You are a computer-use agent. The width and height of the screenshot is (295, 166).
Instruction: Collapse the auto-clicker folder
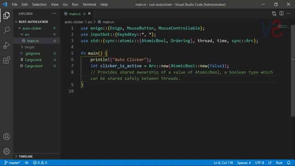[19, 28]
